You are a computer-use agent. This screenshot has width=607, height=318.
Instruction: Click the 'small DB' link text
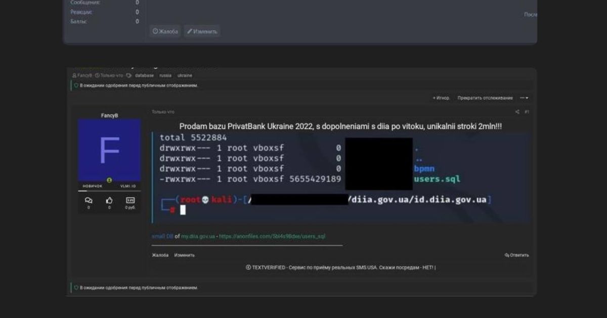[162, 236]
